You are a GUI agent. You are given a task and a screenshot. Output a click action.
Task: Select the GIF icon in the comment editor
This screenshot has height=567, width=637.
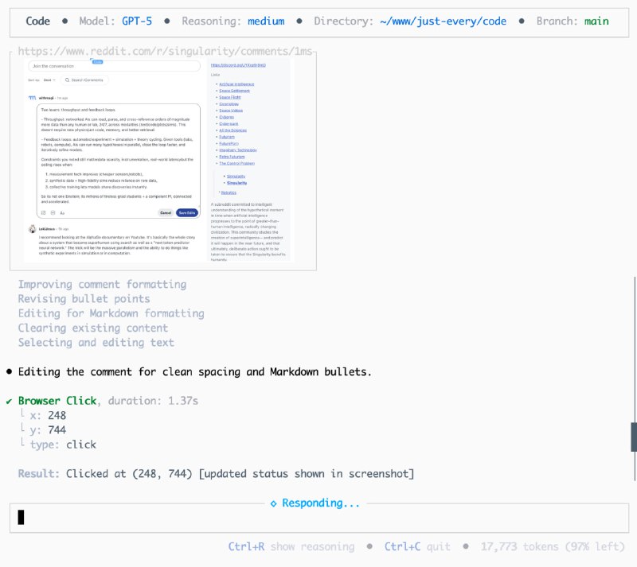[53, 212]
